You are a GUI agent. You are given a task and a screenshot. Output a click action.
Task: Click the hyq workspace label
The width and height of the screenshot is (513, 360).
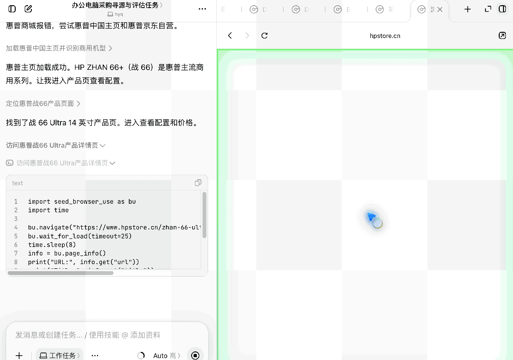point(115,14)
